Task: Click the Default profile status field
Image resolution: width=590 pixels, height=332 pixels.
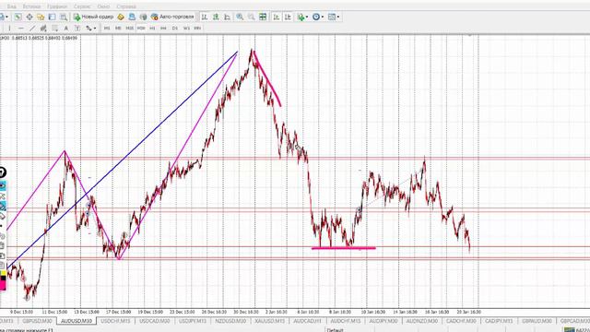Action: pyautogui.click(x=335, y=330)
